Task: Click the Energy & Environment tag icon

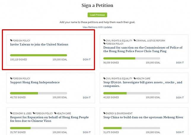Action: tap(104, 113)
